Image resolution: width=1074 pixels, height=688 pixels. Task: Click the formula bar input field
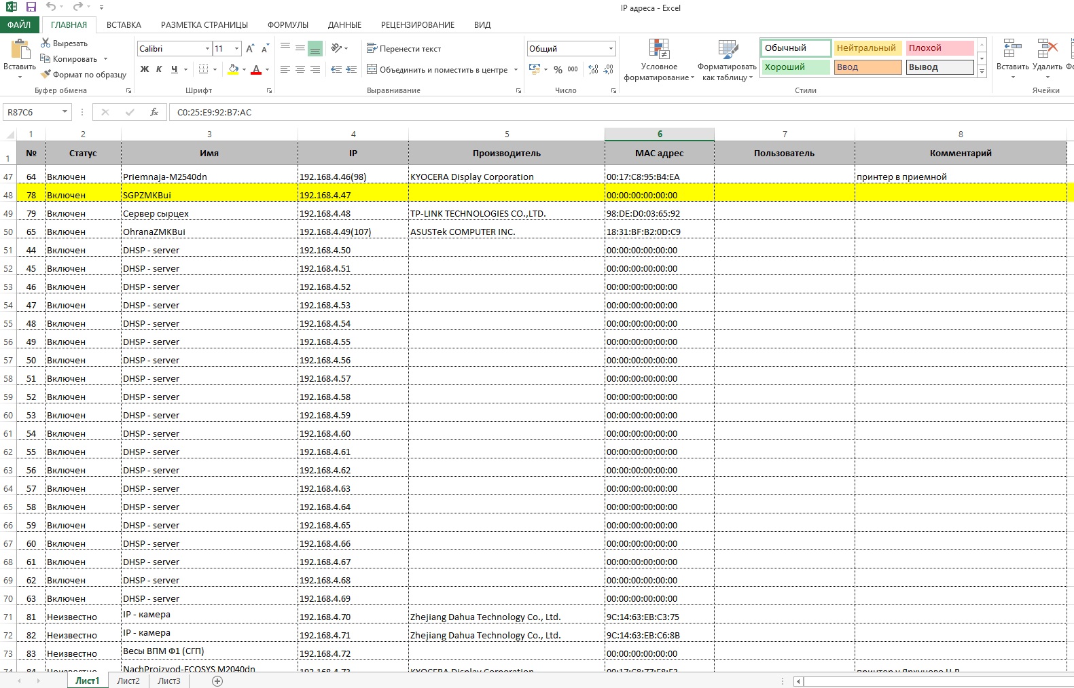coord(622,112)
